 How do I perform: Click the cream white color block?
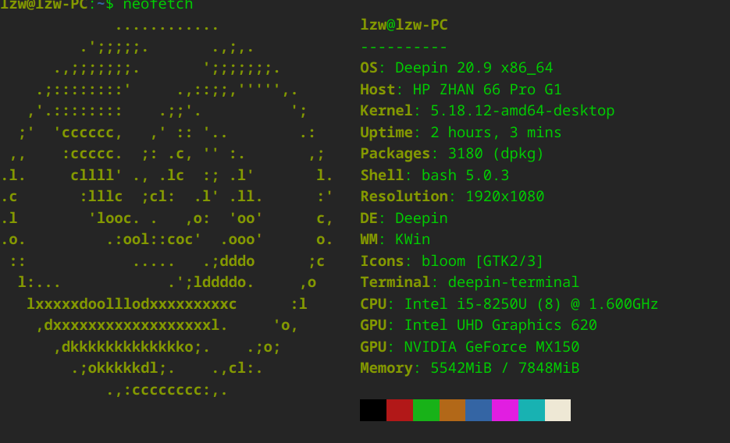pos(557,410)
